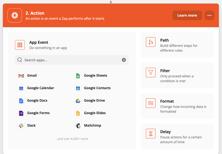Click the Filter funnel icon
This screenshot has width=222, height=154.
coord(151,73)
